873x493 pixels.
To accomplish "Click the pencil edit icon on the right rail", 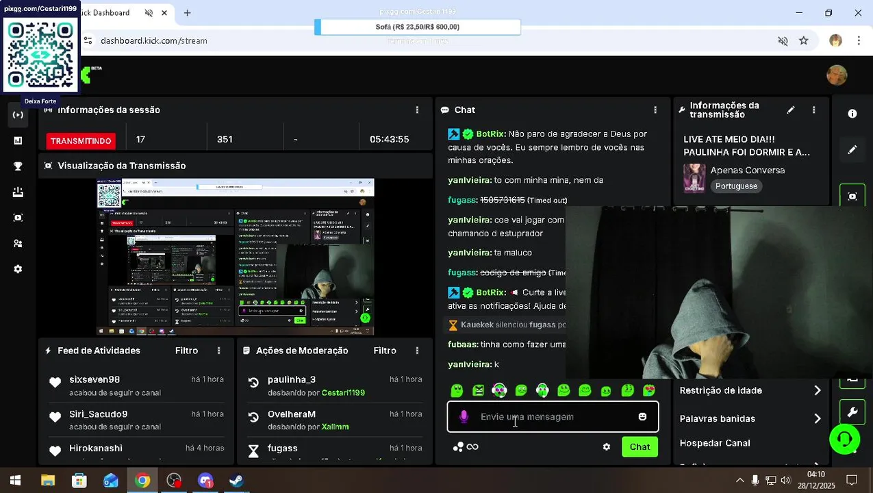I will tap(852, 149).
